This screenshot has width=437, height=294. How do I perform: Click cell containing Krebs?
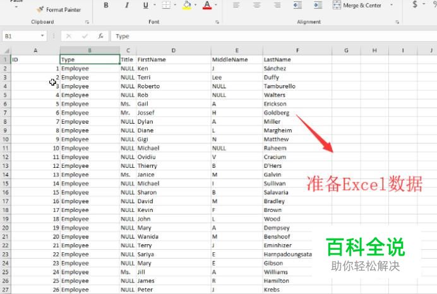coord(297,290)
